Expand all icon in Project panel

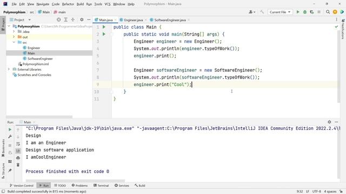[66, 20]
